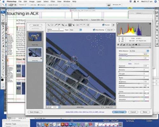Open workflow options link Adobe RGB
The width and height of the screenshot is (159, 127).
(85, 112)
